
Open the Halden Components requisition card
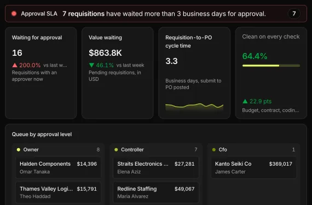click(x=59, y=168)
